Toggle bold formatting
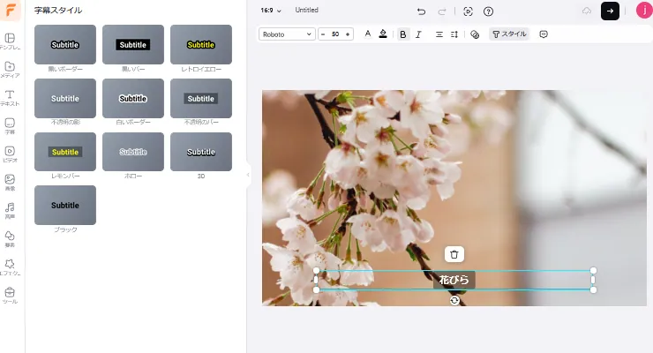Screen dimensions: 653x353 pos(403,34)
